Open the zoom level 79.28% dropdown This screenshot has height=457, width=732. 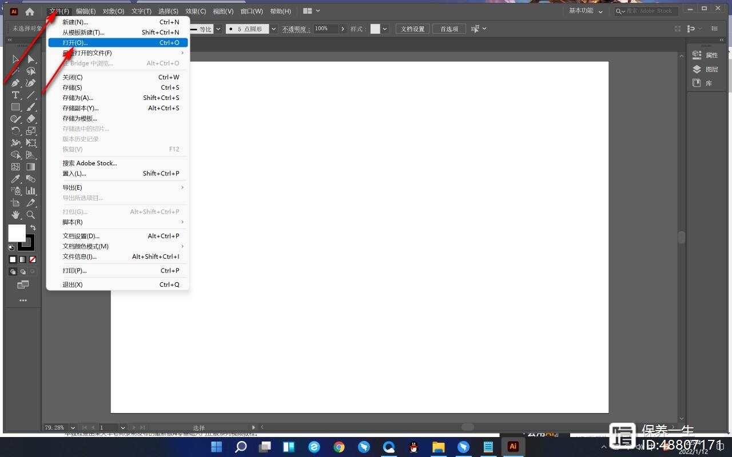[x=73, y=427]
